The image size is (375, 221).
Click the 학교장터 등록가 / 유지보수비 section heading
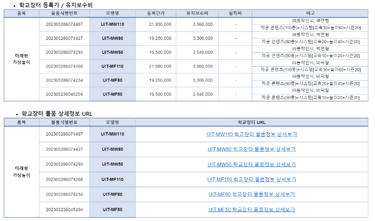click(56, 5)
